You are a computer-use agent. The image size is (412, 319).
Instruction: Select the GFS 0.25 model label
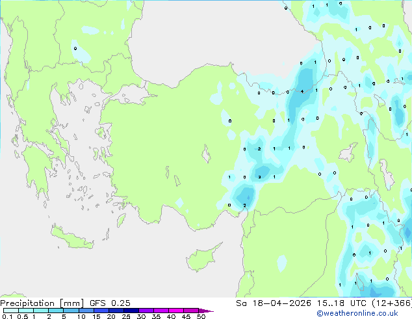pos(110,303)
